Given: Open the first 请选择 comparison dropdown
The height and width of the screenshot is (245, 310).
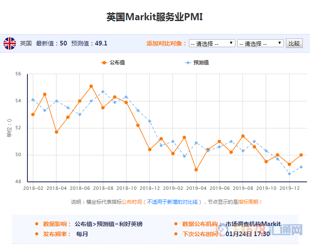Looking at the screenshot, I should click(x=212, y=43).
